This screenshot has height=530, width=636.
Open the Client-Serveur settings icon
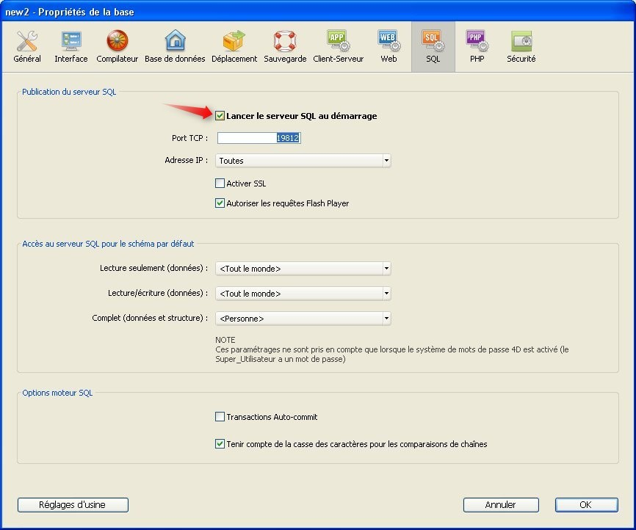click(338, 41)
